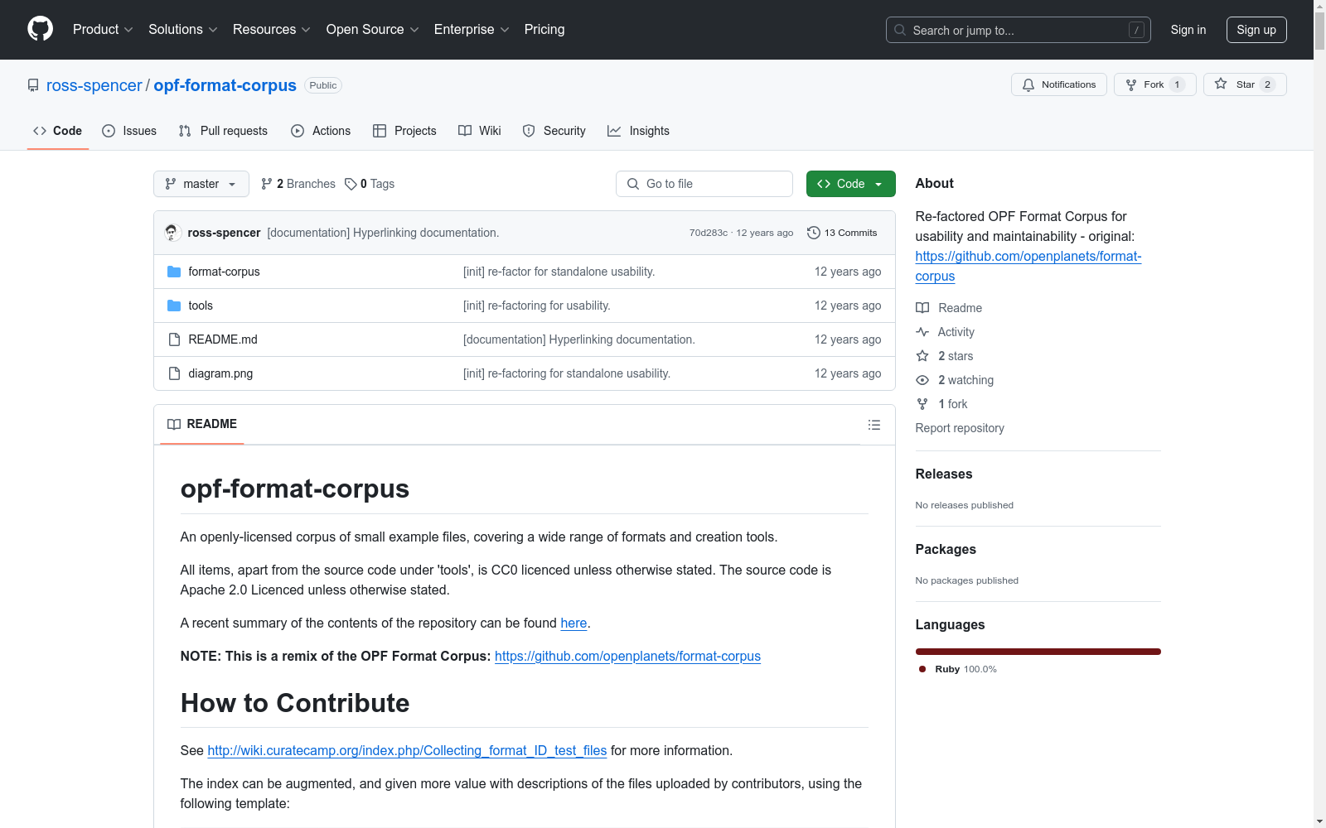Open the README.md file
This screenshot has height=828, width=1326.
click(x=223, y=339)
